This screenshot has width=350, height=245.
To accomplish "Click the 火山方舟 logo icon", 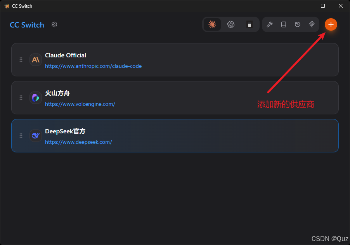I will (x=35, y=98).
